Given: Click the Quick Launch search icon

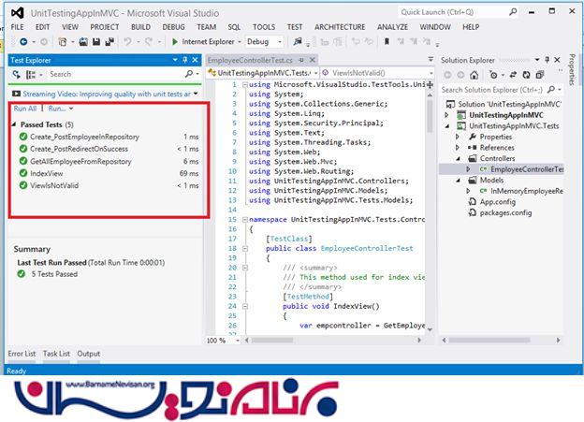Looking at the screenshot, I should pyautogui.click(x=513, y=12).
